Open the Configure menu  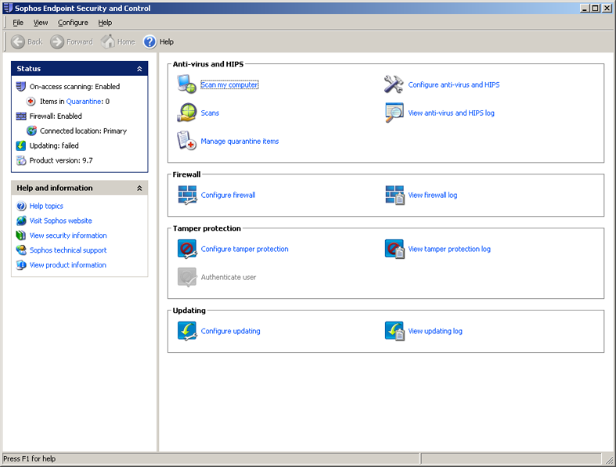73,23
